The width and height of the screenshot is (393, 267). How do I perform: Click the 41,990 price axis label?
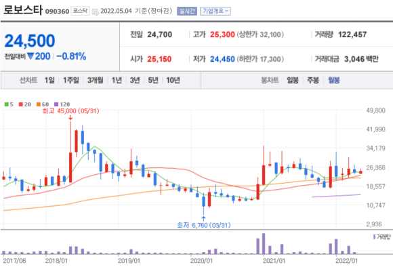pos(375,129)
